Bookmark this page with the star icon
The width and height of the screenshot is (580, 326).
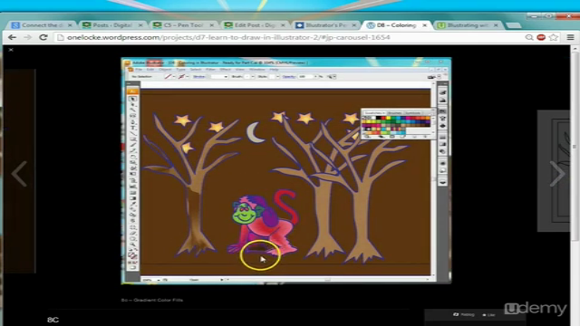554,37
